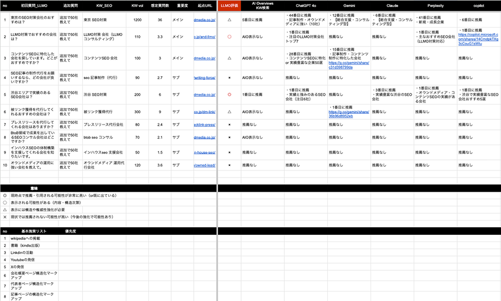Click the double-circle symbol in the legend table
The height and width of the screenshot is (301, 501).
tap(5, 195)
